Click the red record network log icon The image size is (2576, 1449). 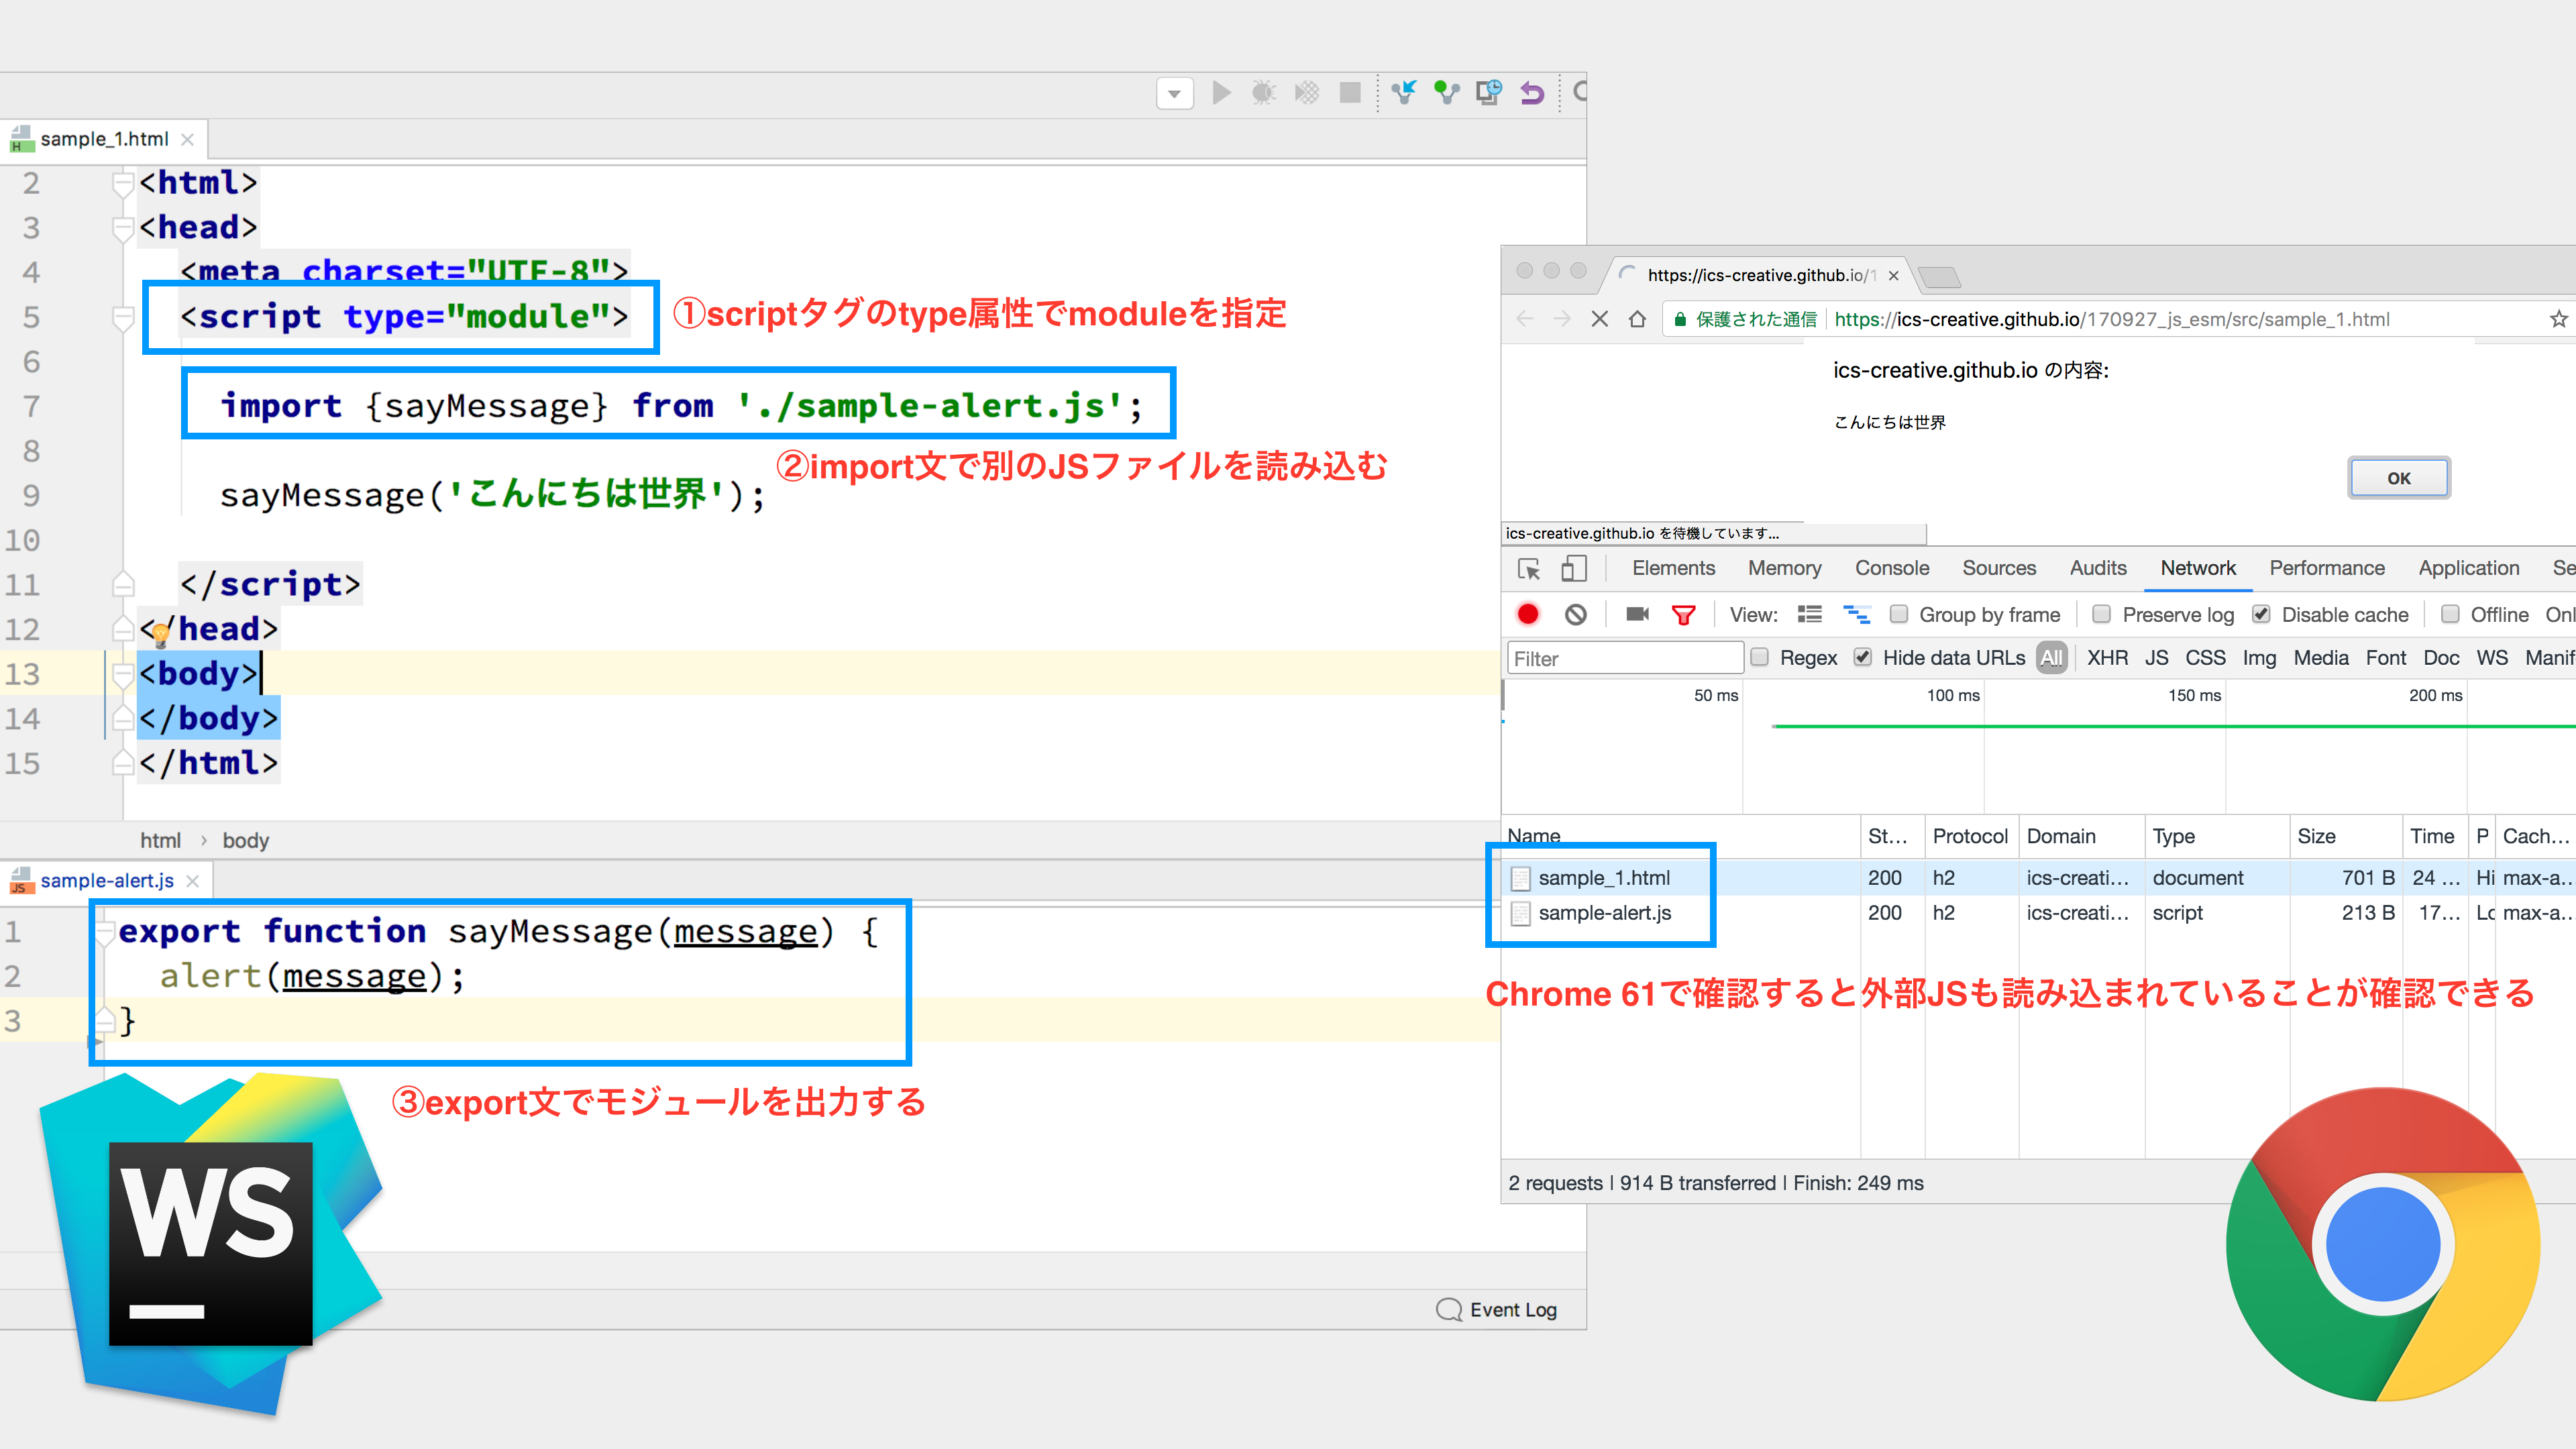[x=1527, y=614]
